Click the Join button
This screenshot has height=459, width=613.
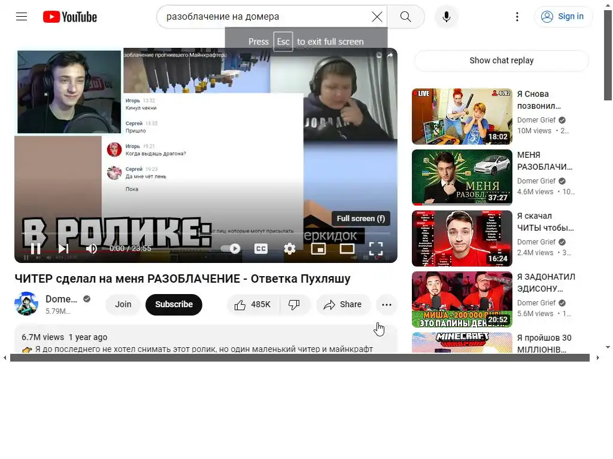pyautogui.click(x=123, y=304)
